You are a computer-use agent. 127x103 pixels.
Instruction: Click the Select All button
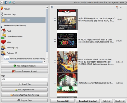click(x=107, y=101)
